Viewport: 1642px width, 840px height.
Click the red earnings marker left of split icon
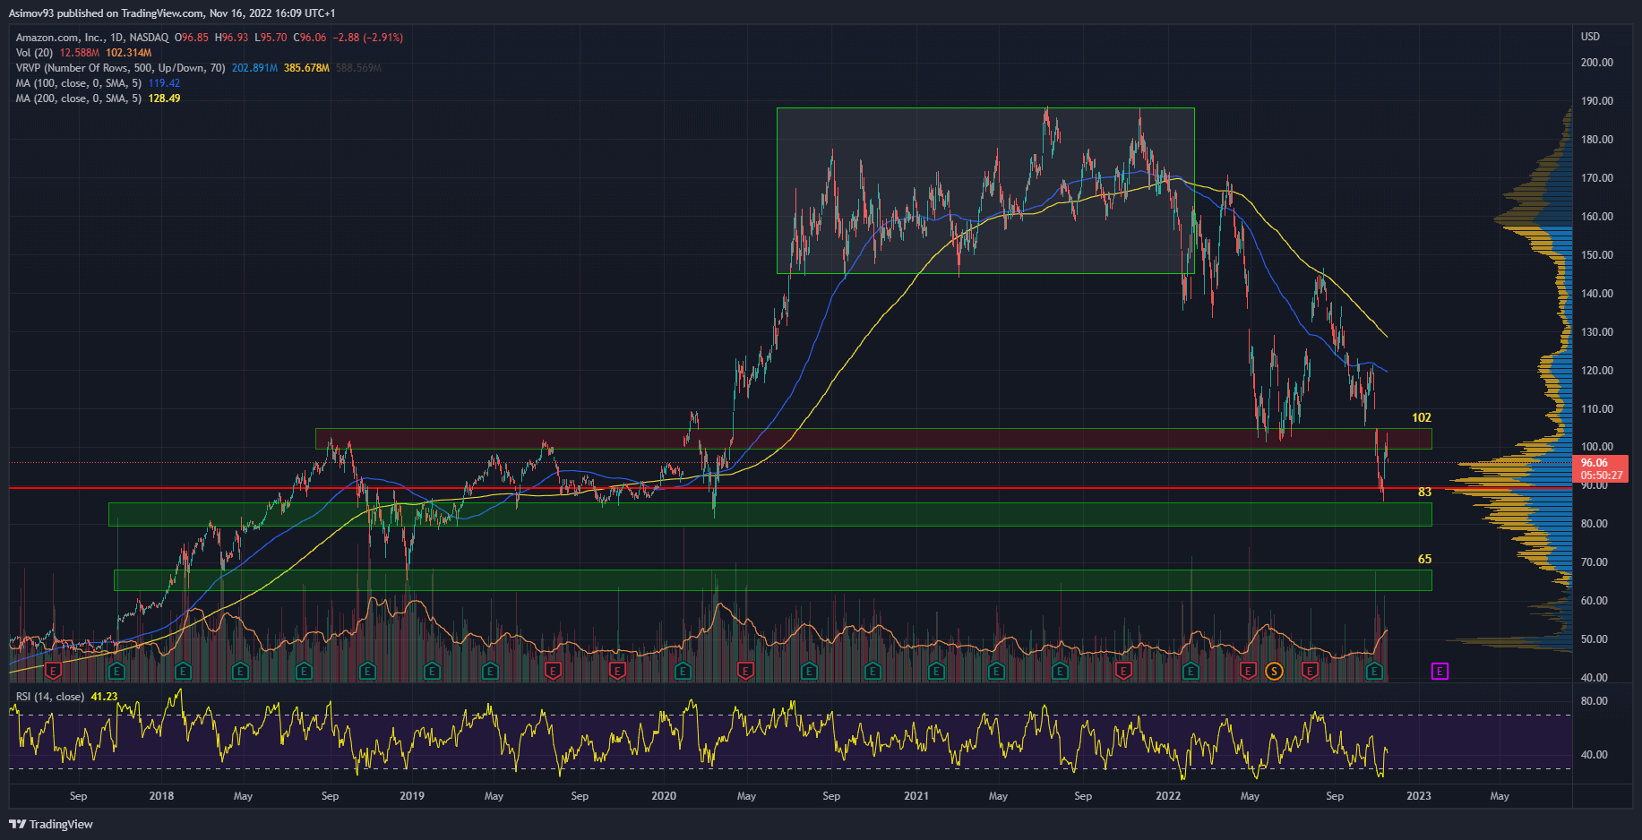tap(1248, 671)
